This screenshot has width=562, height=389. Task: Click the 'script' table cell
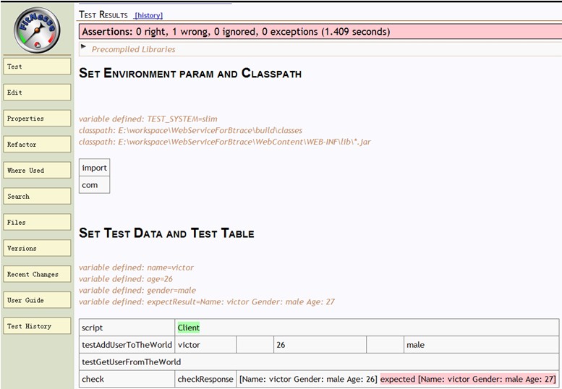[x=127, y=328]
